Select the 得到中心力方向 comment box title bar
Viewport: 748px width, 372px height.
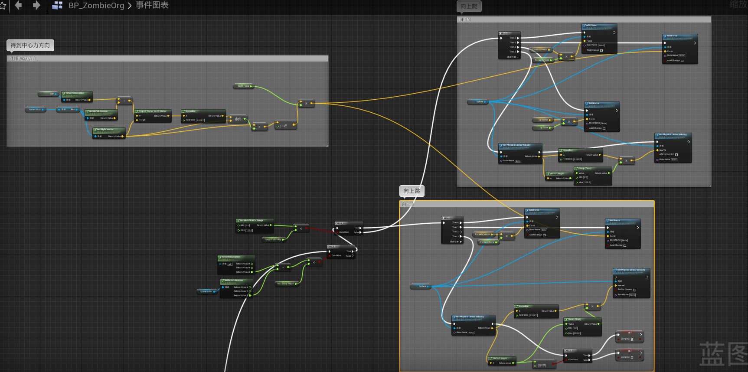coord(167,59)
